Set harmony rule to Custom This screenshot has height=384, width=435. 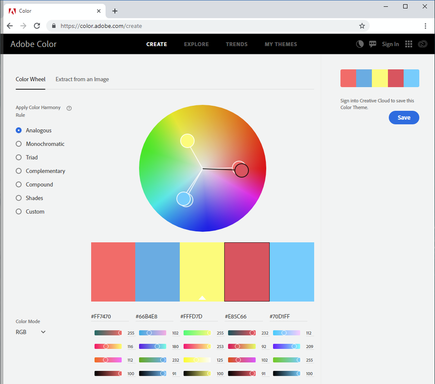click(19, 212)
